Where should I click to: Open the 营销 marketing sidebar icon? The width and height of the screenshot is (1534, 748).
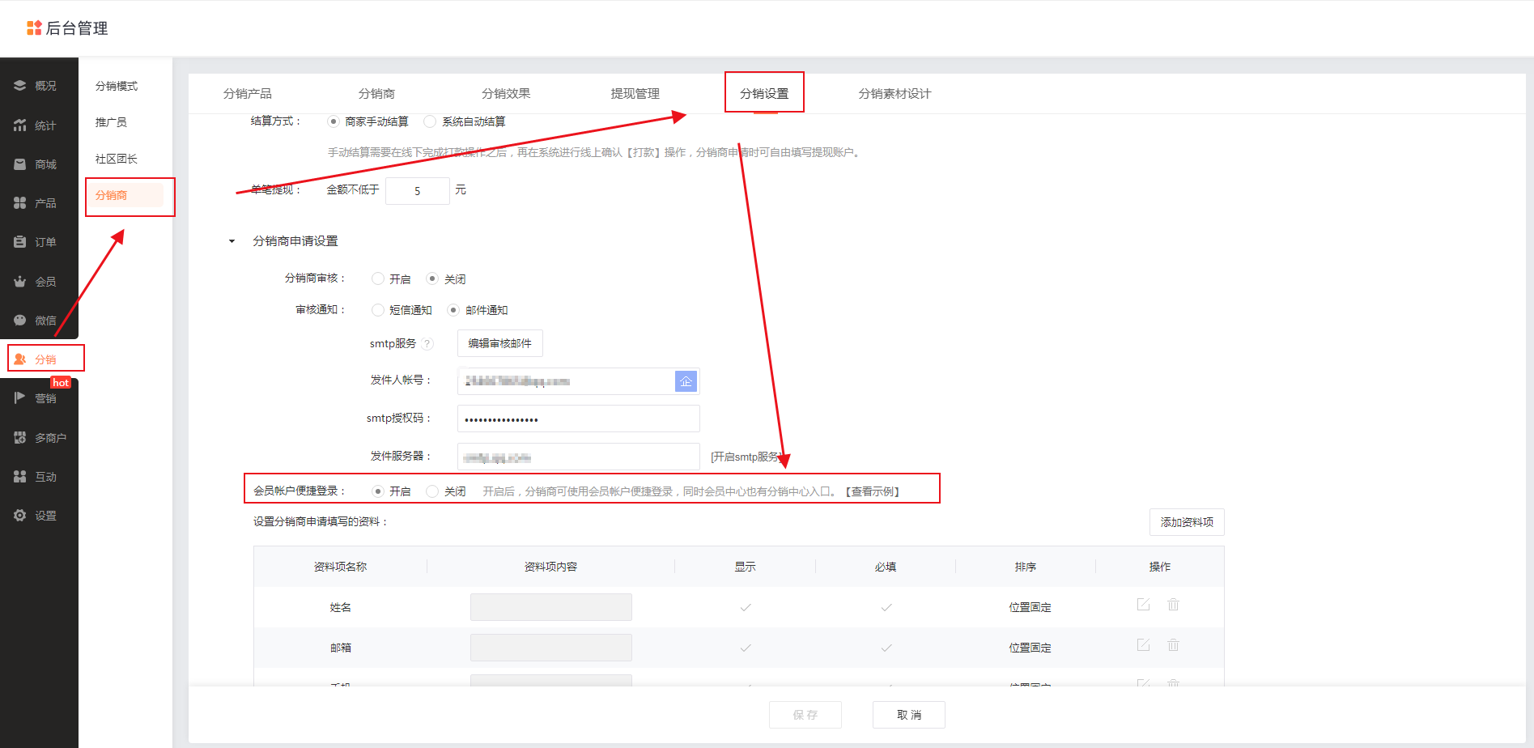[x=20, y=397]
